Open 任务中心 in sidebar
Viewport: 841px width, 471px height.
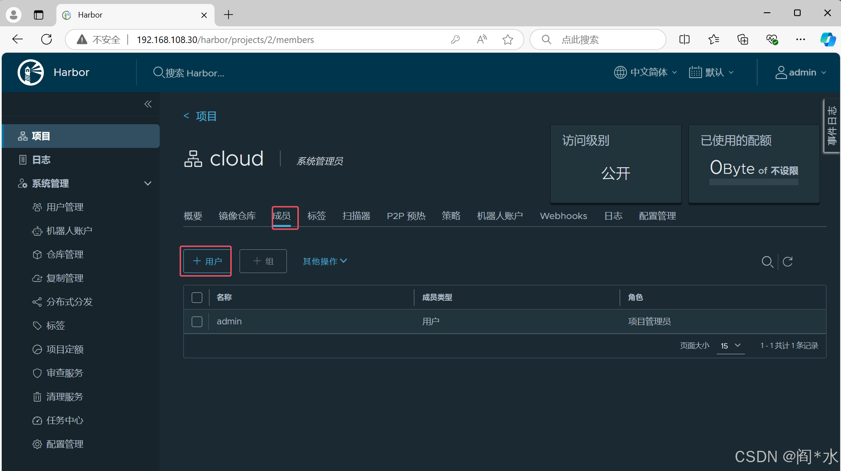coord(58,421)
